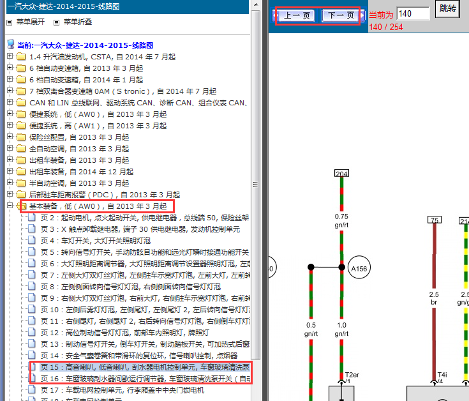Collapse the 基本装备 低 (AW0) node

(10, 206)
